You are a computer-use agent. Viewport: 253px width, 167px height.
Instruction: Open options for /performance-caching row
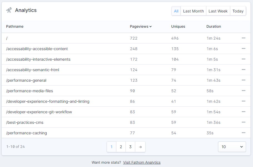click(x=244, y=133)
